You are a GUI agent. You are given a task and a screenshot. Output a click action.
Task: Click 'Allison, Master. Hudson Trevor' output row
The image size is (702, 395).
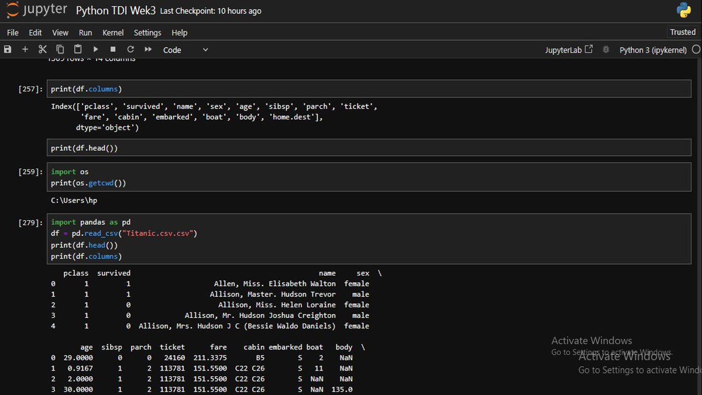(273, 294)
